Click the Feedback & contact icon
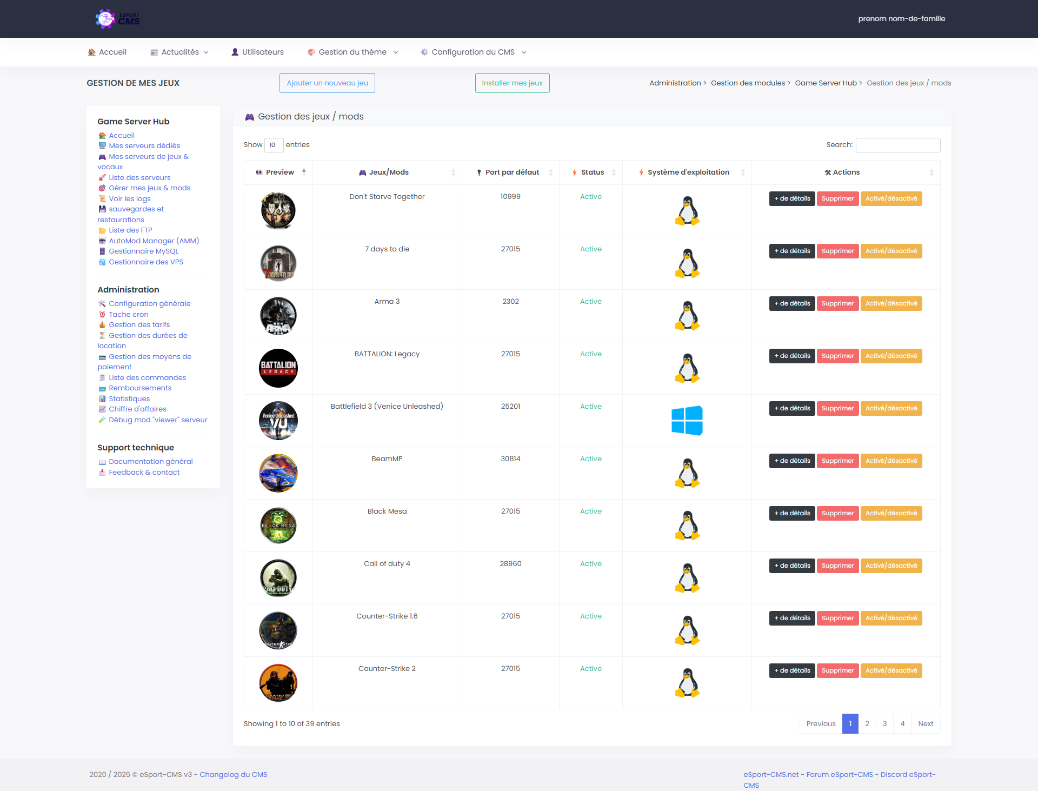 click(x=102, y=473)
